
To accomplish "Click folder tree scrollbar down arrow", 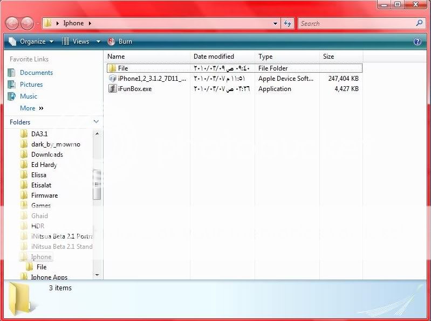I will tap(97, 275).
